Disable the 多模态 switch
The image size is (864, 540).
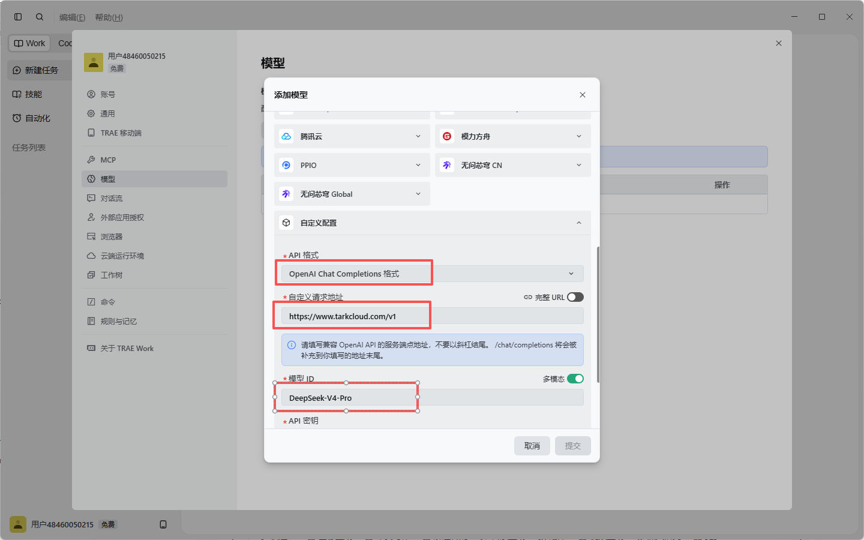[575, 379]
